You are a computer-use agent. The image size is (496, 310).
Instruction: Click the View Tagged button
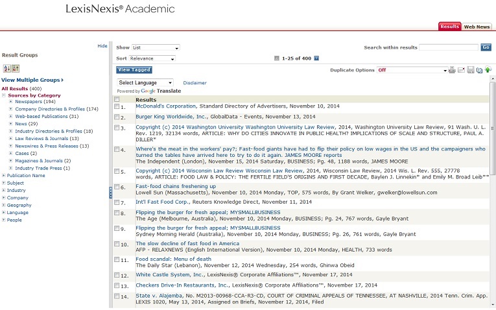134,70
